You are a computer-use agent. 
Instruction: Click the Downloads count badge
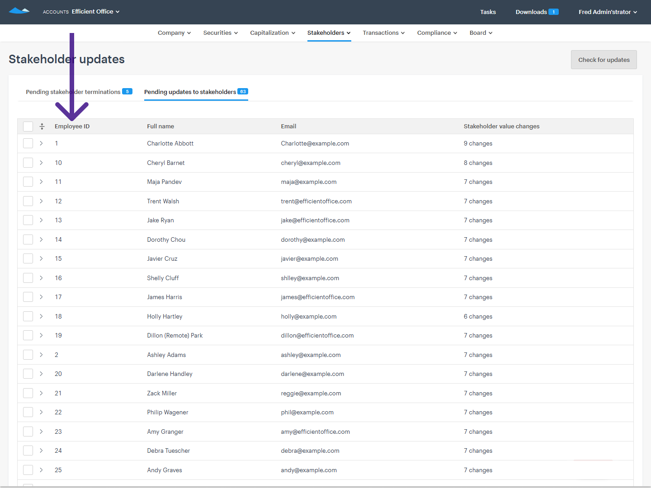tap(554, 12)
